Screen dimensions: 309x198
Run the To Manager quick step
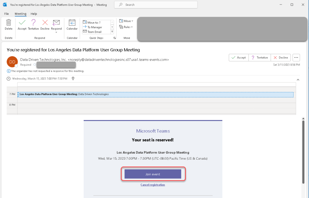(94, 27)
